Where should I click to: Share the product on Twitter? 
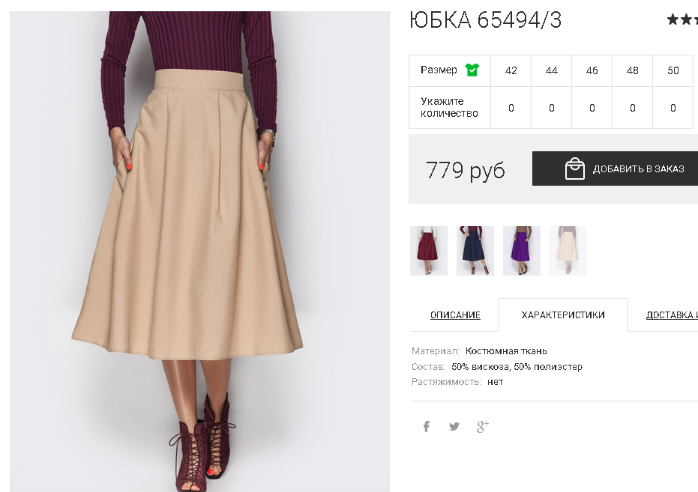(454, 427)
